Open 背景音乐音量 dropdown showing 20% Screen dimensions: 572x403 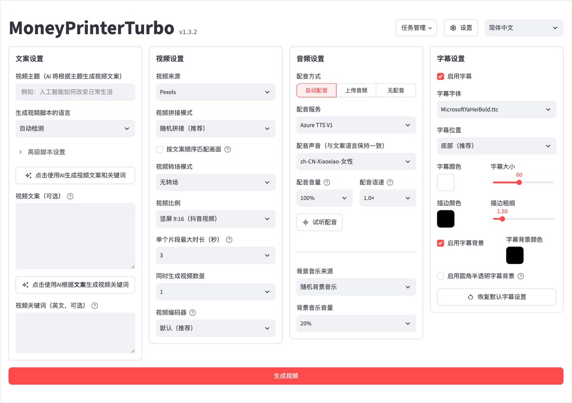(356, 324)
